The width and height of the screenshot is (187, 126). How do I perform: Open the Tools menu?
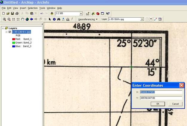(x=42, y=8)
